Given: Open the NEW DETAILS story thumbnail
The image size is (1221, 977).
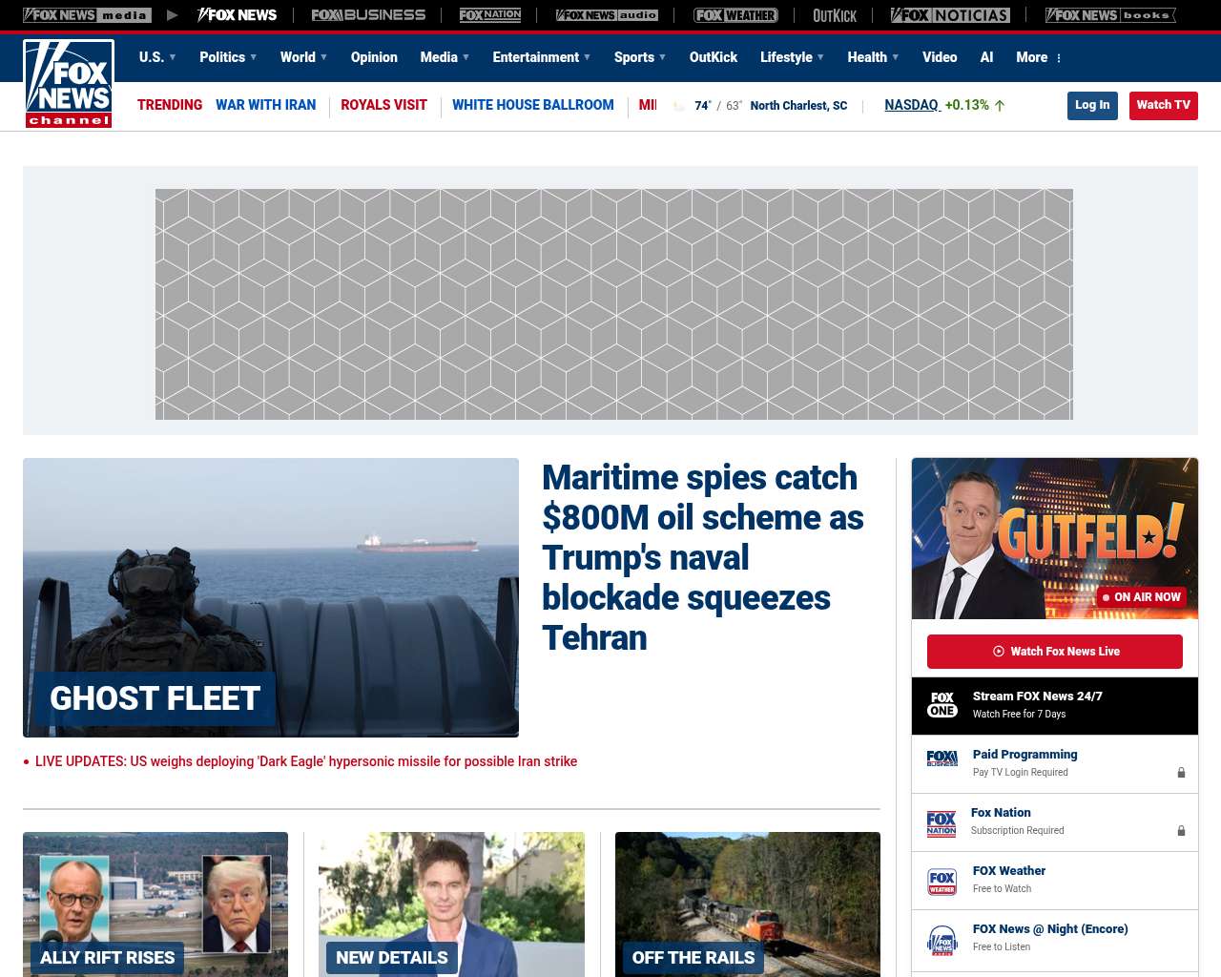Looking at the screenshot, I should click(x=451, y=904).
